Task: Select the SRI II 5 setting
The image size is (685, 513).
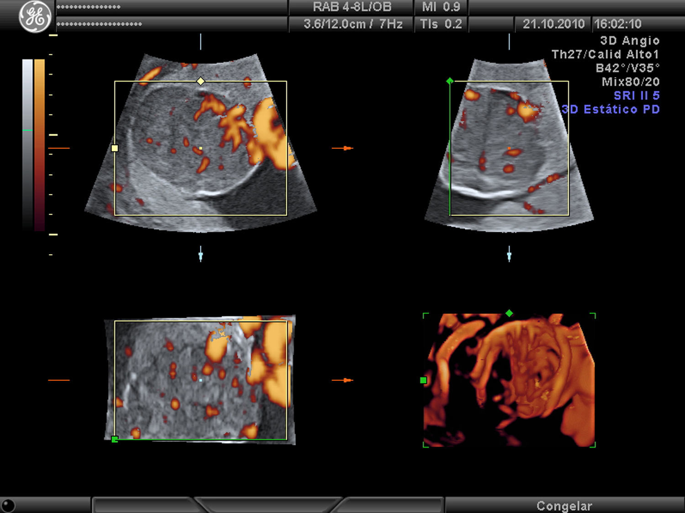Action: 636,96
